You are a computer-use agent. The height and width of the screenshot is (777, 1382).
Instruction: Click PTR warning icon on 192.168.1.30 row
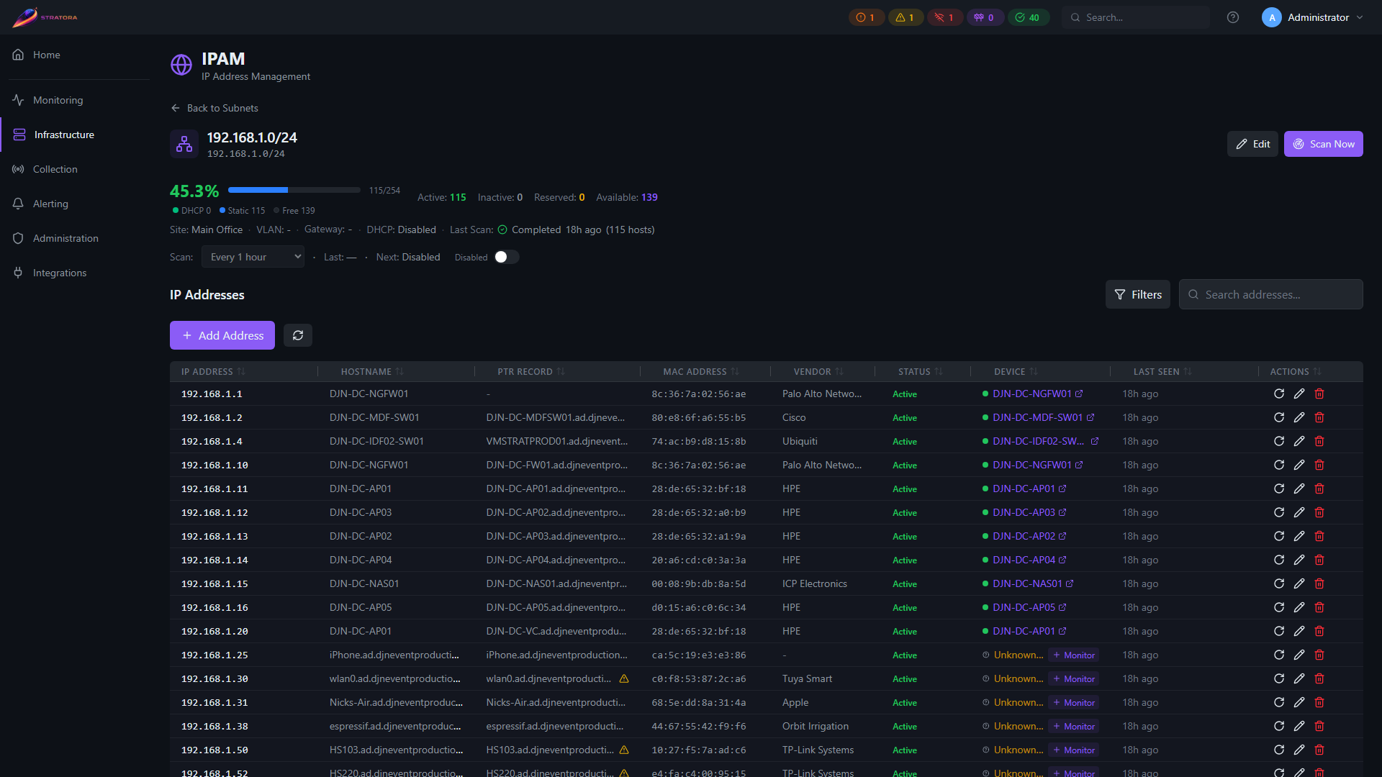(624, 678)
